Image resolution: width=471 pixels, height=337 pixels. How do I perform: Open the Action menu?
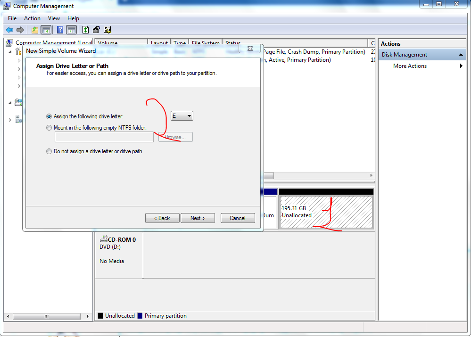click(x=32, y=18)
